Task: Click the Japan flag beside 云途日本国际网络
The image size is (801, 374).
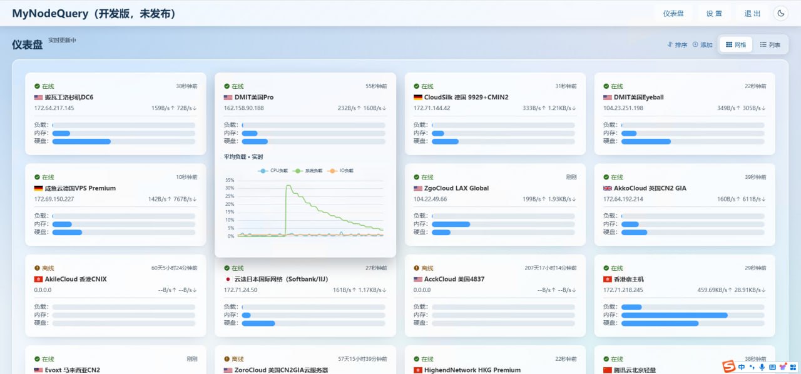Action: click(228, 279)
